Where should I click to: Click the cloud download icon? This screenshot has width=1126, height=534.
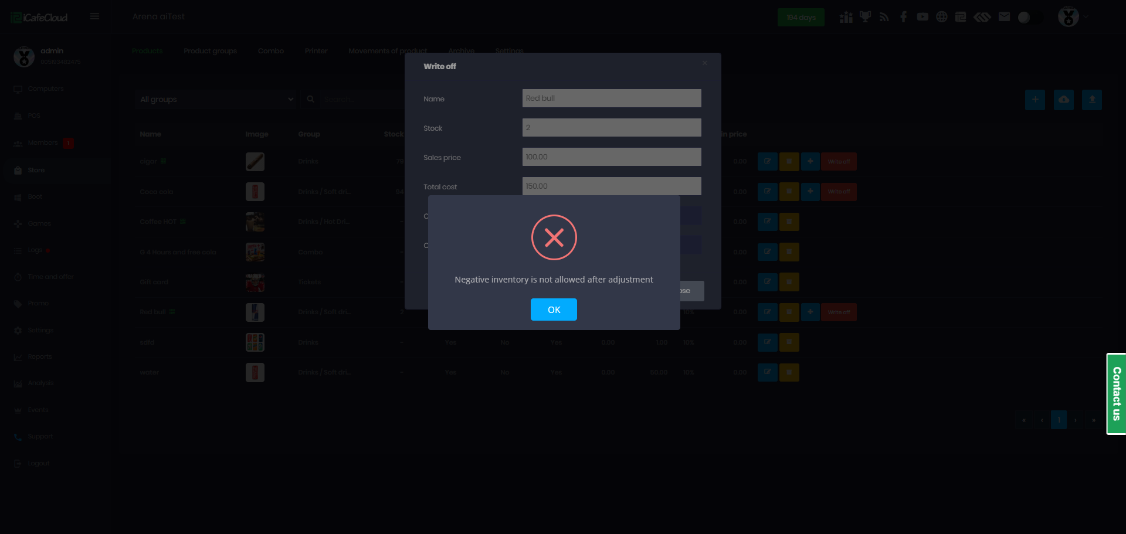[1063, 100]
